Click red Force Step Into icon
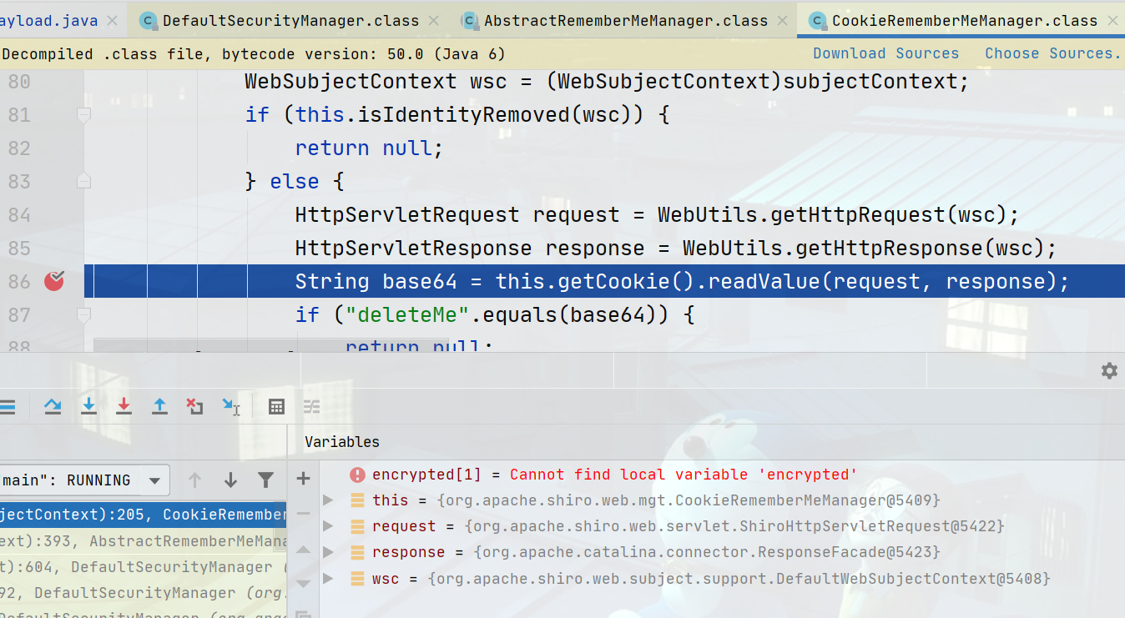 pyautogui.click(x=124, y=406)
